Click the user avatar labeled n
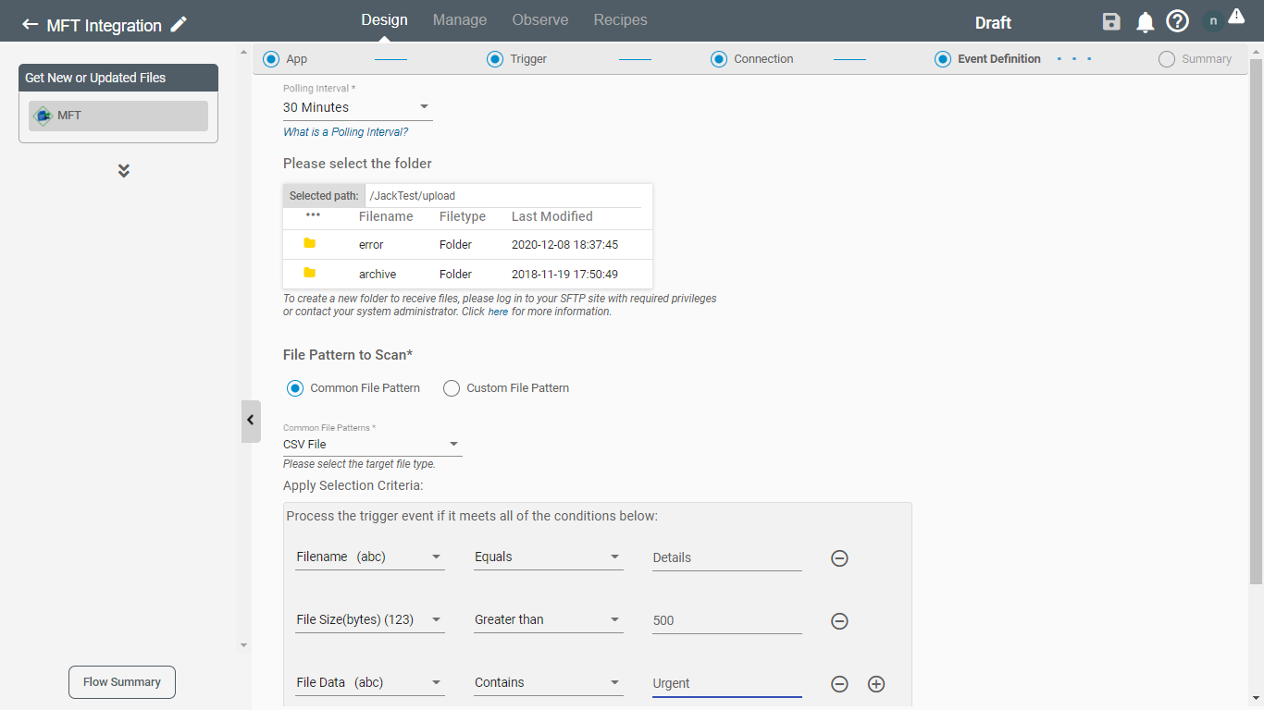Image resolution: width=1264 pixels, height=710 pixels. click(x=1213, y=21)
